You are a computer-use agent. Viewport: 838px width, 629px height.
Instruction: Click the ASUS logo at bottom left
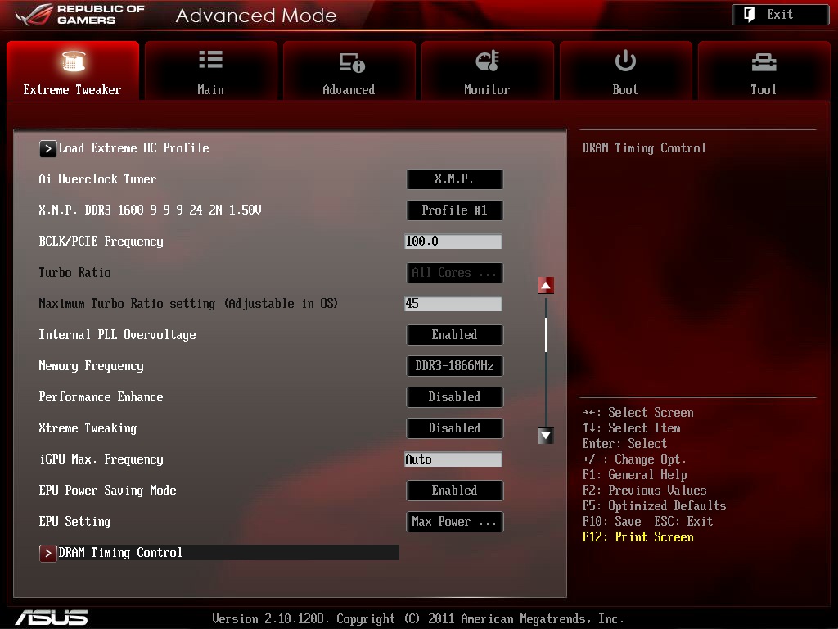point(52,618)
